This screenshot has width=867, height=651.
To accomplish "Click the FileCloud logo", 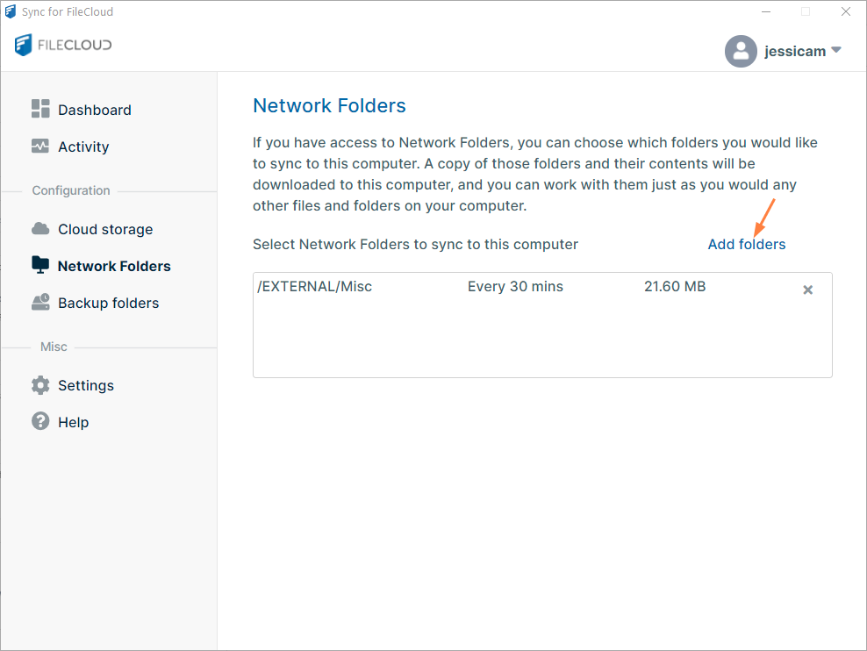I will click(62, 45).
